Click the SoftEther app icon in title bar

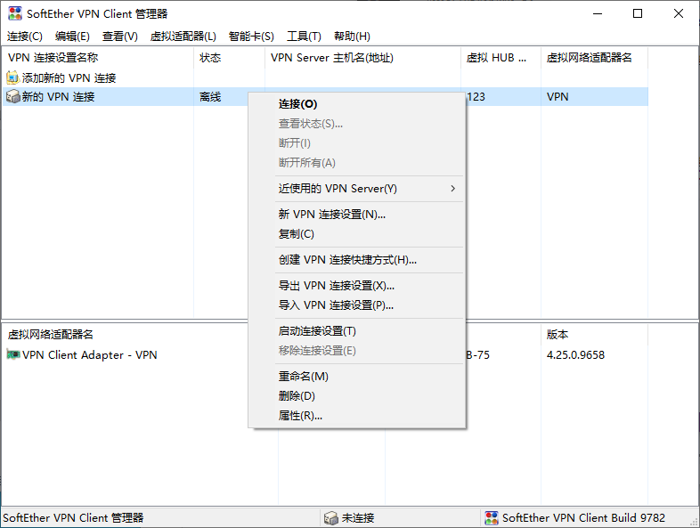point(15,13)
